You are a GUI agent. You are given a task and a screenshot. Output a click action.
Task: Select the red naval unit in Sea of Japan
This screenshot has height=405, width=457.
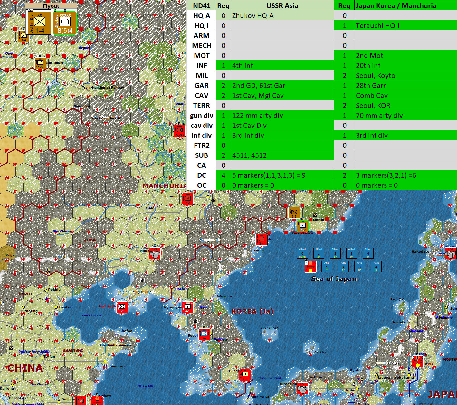click(310, 267)
